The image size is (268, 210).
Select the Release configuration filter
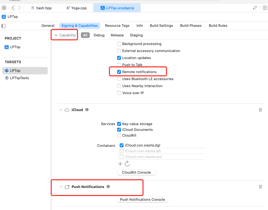pos(117,35)
